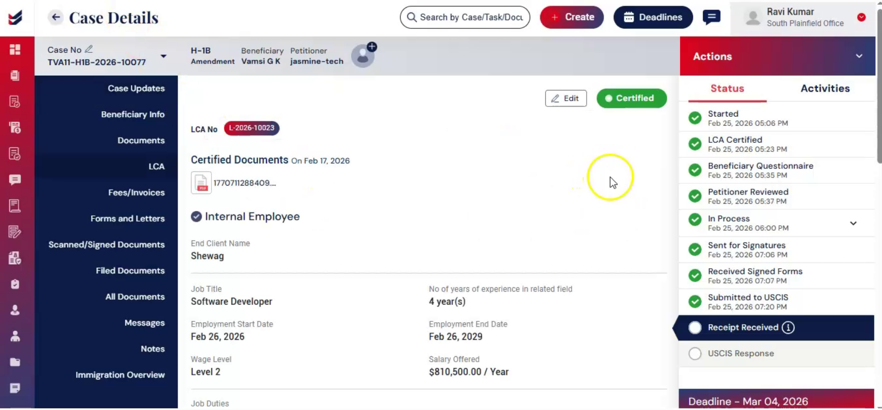Open the scroll document icon in sidebar
The width and height of the screenshot is (882, 410).
(15, 206)
